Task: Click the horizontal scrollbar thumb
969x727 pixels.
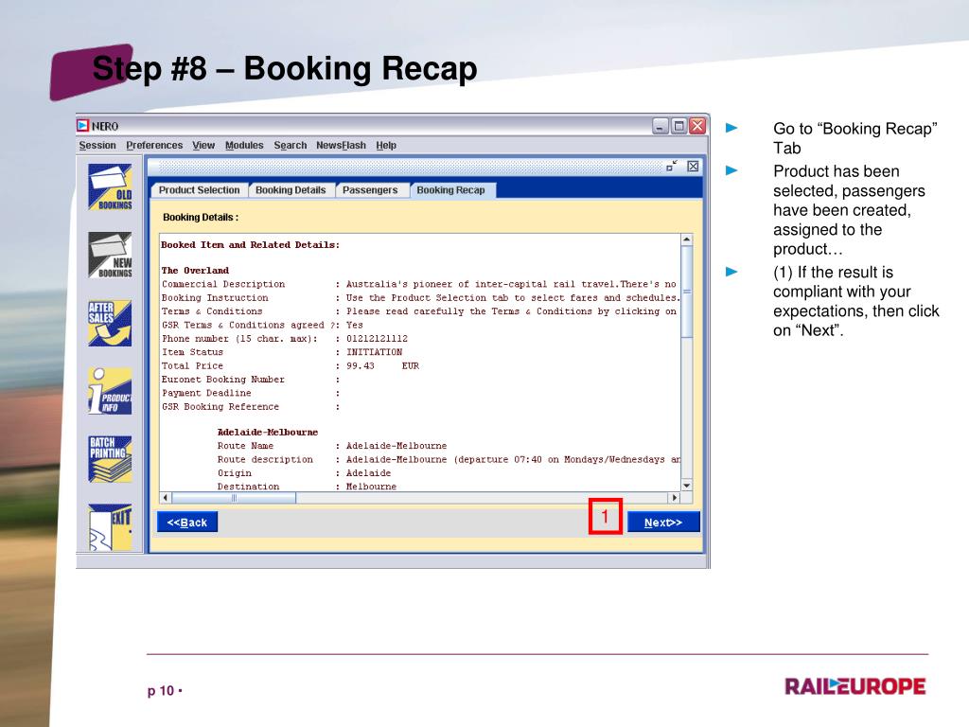Action: pyautogui.click(x=234, y=497)
